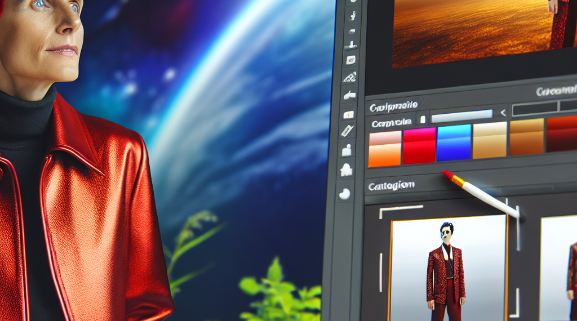Choose the orange-brown gradient swatch
Image resolution: width=577 pixels, height=321 pixels.
(526, 137)
